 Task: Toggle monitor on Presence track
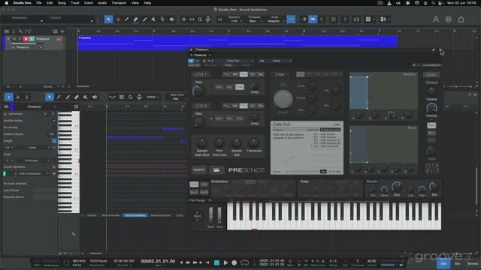pos(32,39)
